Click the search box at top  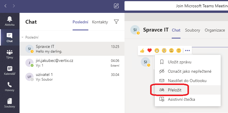[x=176, y=6]
